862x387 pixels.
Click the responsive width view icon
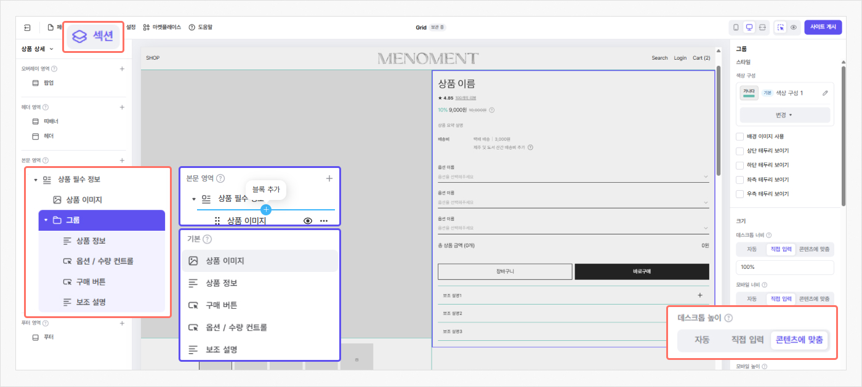pos(762,27)
